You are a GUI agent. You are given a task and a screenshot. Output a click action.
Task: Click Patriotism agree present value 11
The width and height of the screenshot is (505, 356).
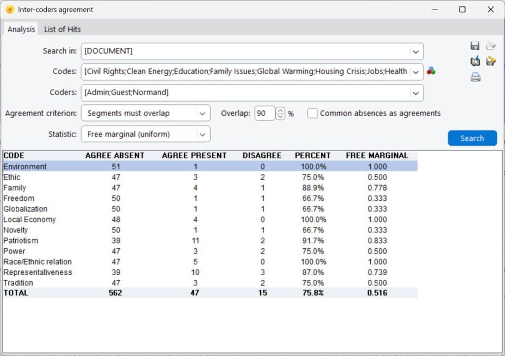click(195, 241)
